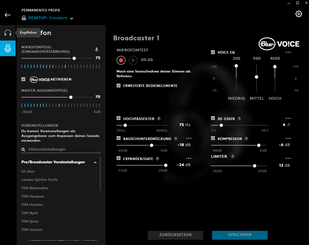Click the Broadcaster 1 preset title
This screenshot has height=245, width=309.
[x=136, y=38]
